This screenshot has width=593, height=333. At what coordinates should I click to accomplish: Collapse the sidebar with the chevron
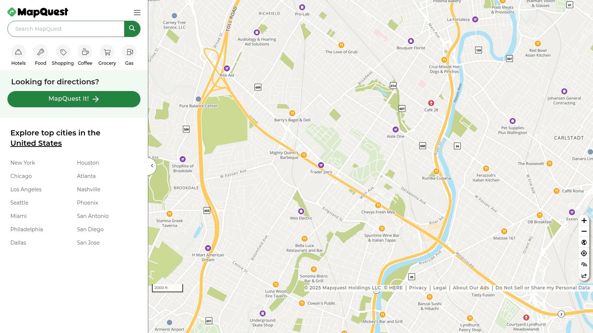click(152, 166)
